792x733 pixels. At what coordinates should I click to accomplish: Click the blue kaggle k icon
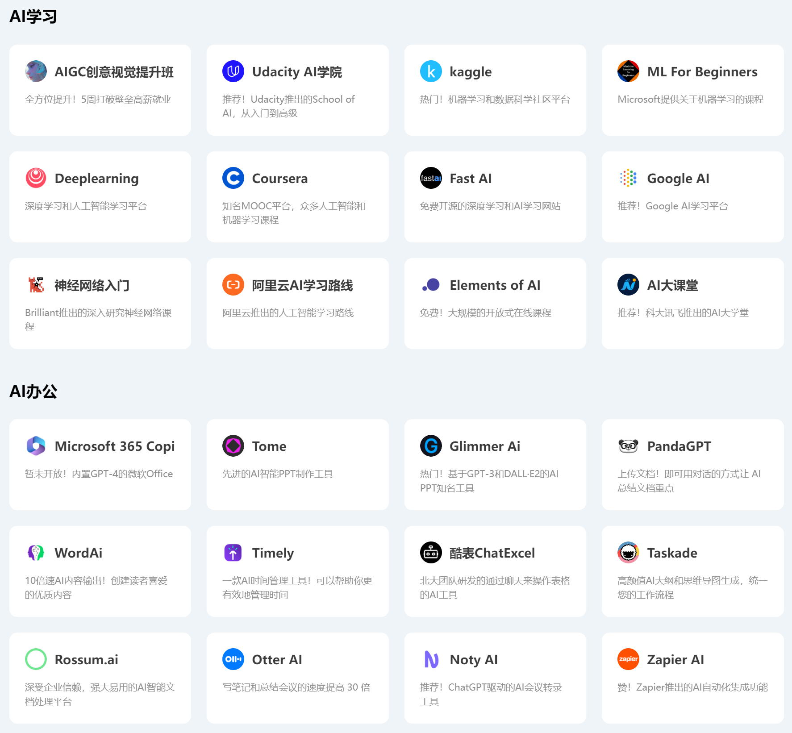pyautogui.click(x=431, y=71)
